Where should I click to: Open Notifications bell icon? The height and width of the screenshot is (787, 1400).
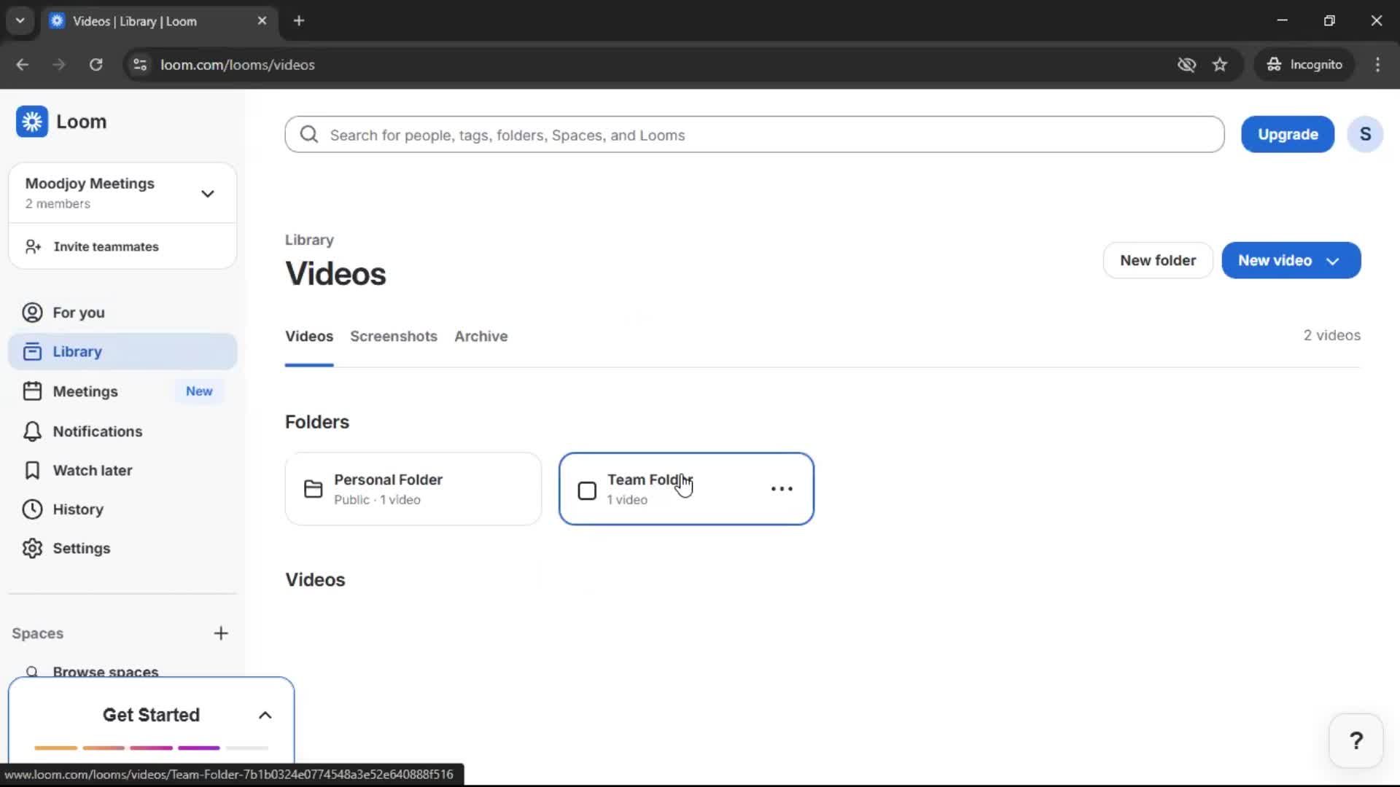[32, 431]
